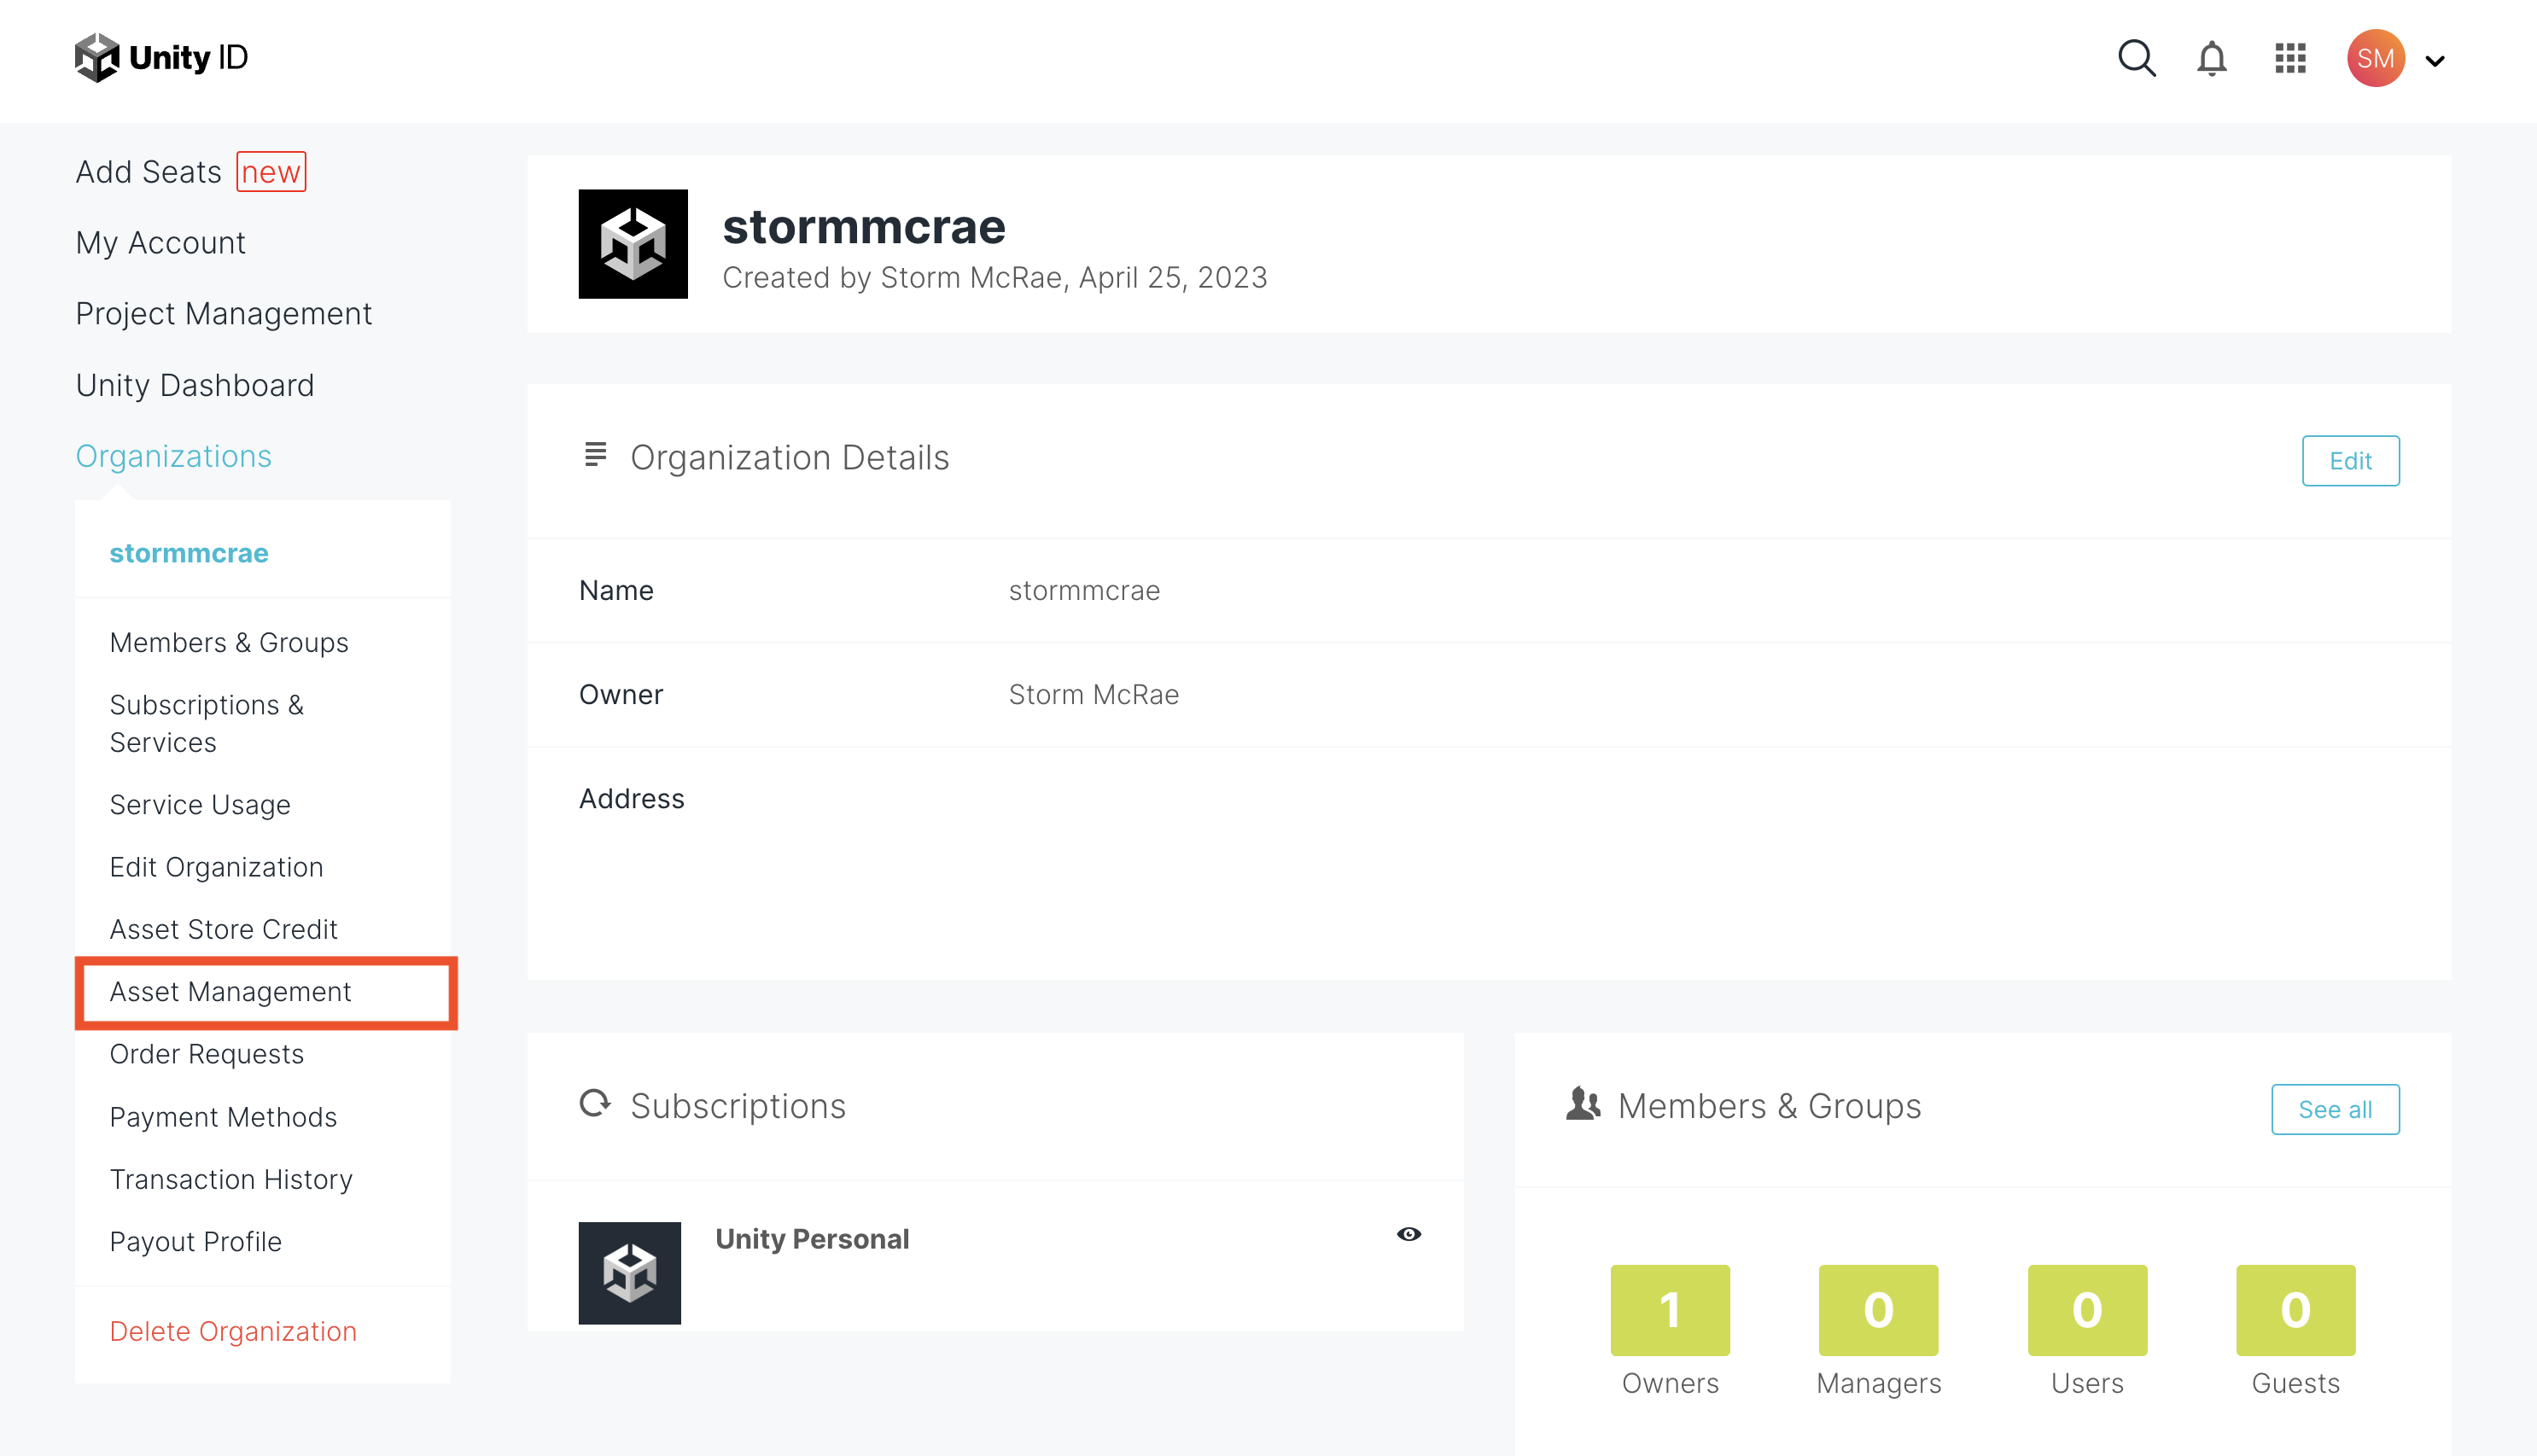The width and height of the screenshot is (2537, 1456).
Task: Click Delete Organization
Action: pyautogui.click(x=233, y=1331)
